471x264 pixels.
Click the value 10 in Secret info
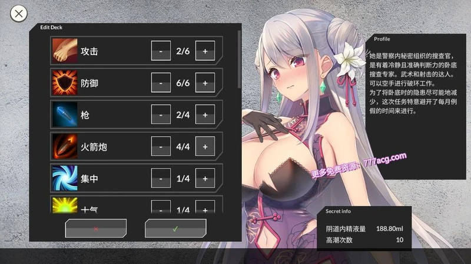click(400, 240)
